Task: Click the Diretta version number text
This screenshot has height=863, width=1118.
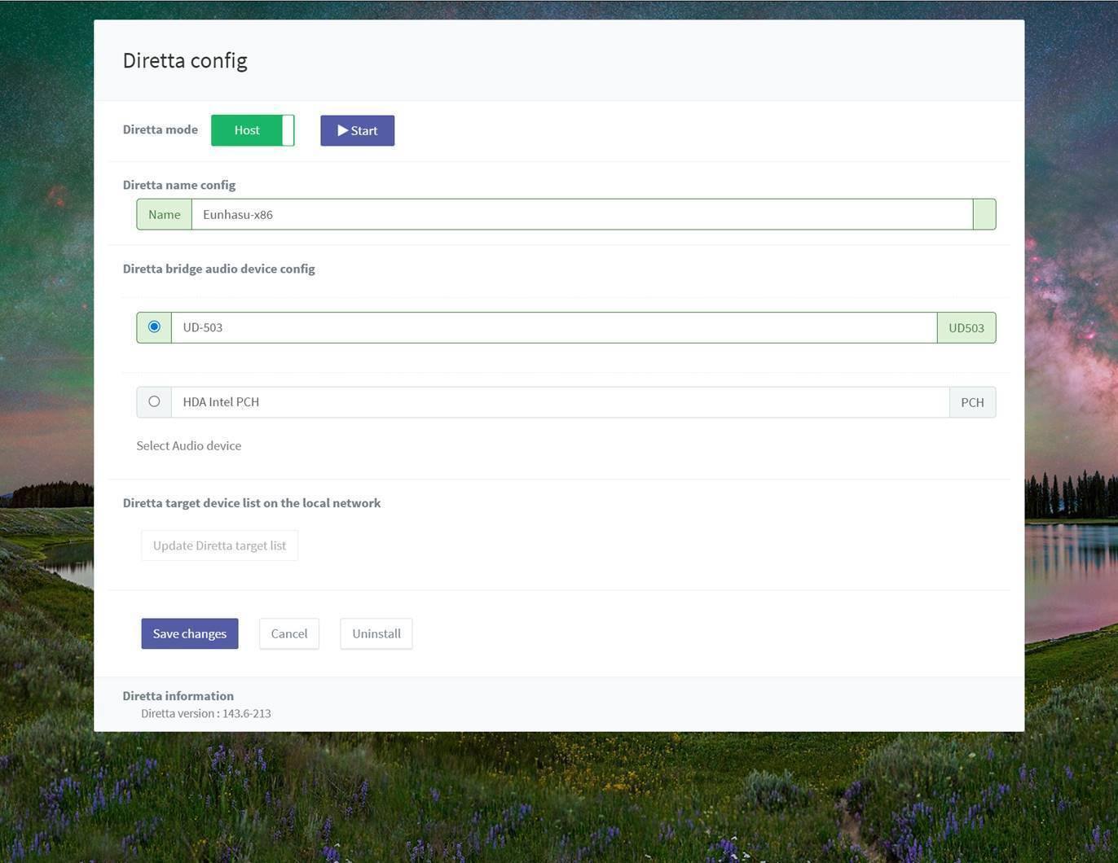Action: pyautogui.click(x=205, y=713)
